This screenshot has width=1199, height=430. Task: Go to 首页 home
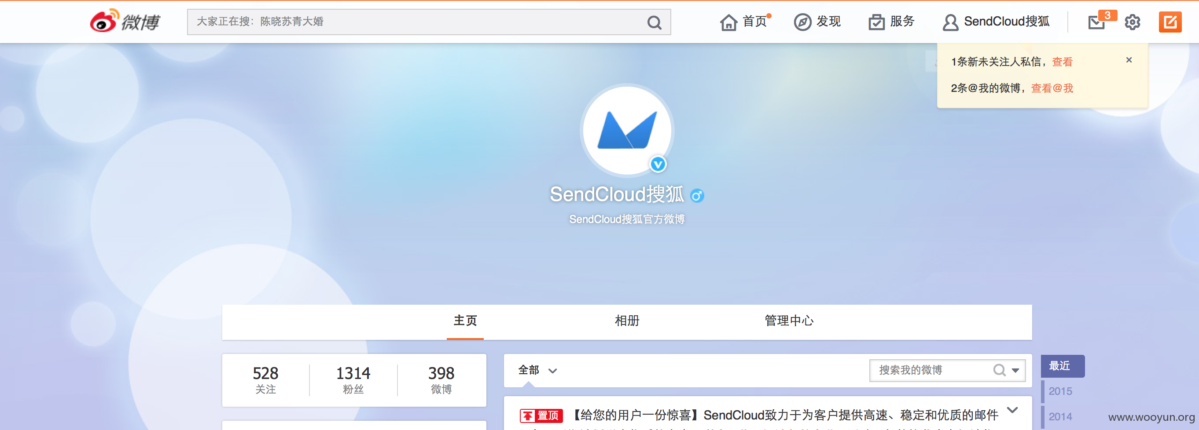[744, 22]
